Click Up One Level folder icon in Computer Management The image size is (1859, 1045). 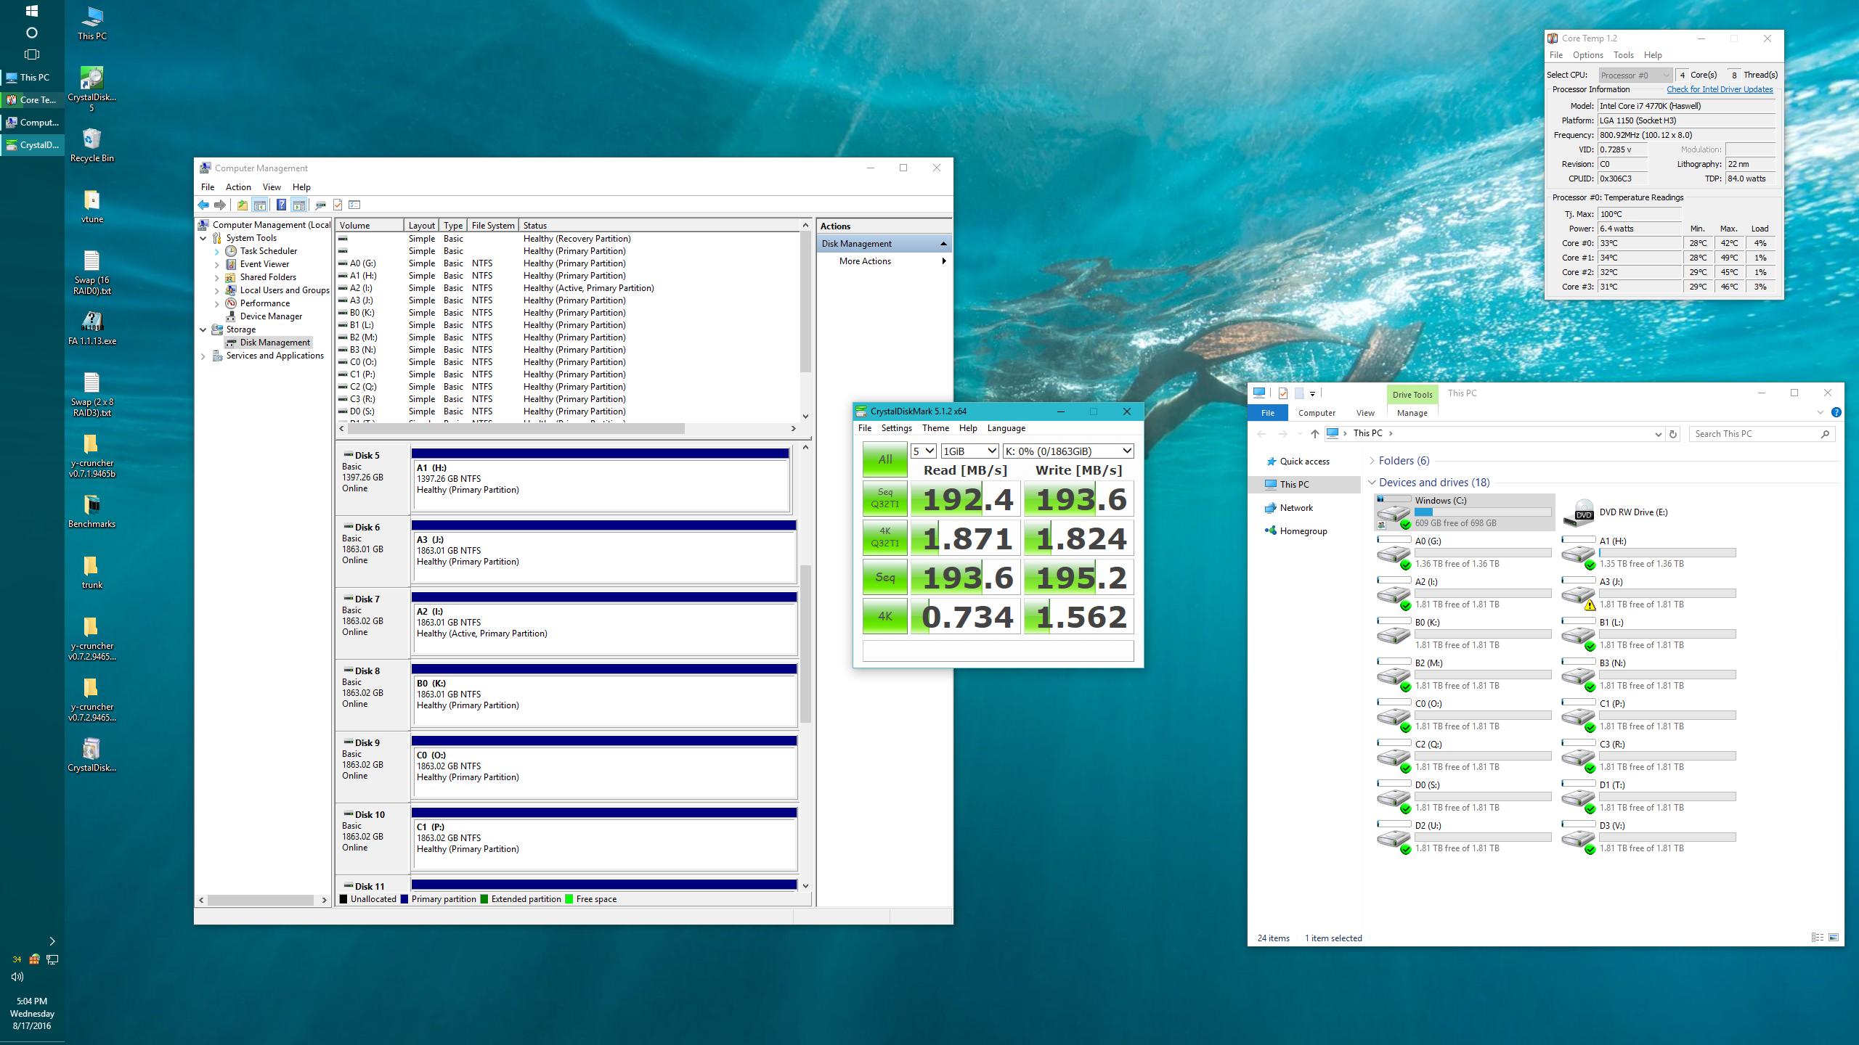[243, 205]
